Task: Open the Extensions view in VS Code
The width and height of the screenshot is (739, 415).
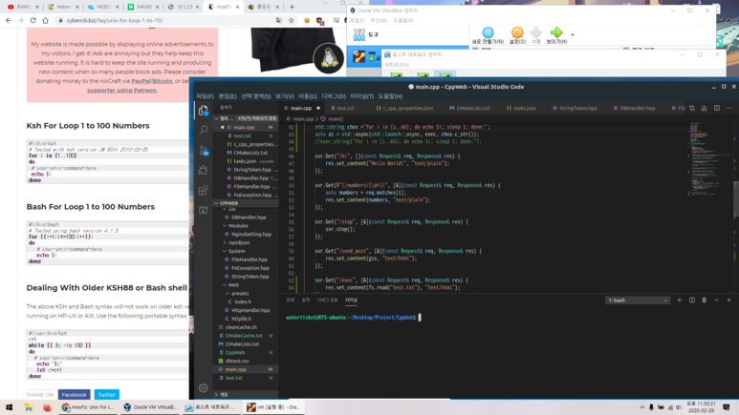Action: (x=203, y=190)
